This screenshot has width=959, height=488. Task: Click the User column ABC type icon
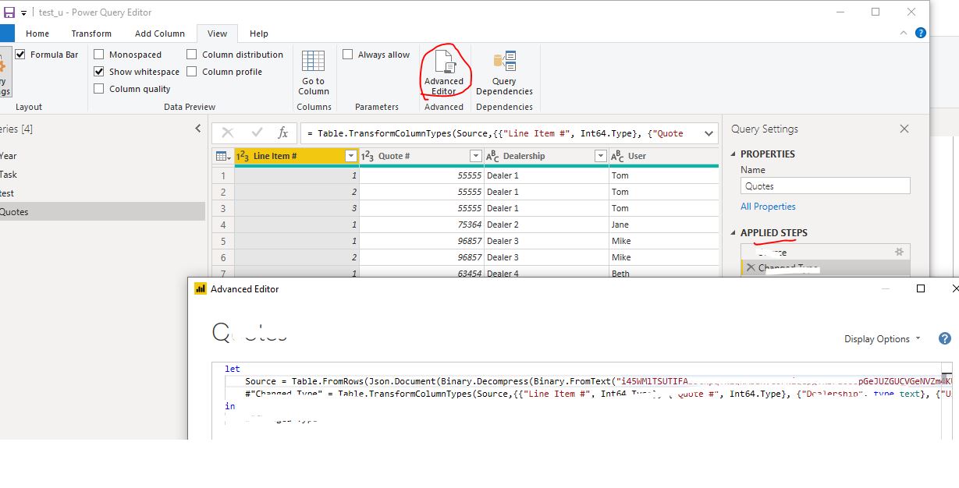(617, 156)
